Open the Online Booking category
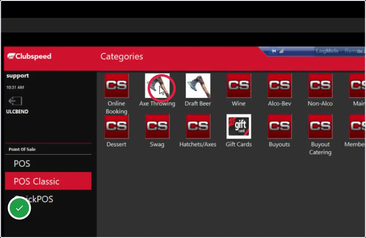 pyautogui.click(x=116, y=86)
